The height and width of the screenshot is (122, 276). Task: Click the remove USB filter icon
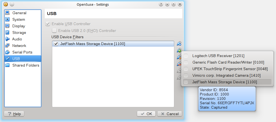tap(179, 64)
